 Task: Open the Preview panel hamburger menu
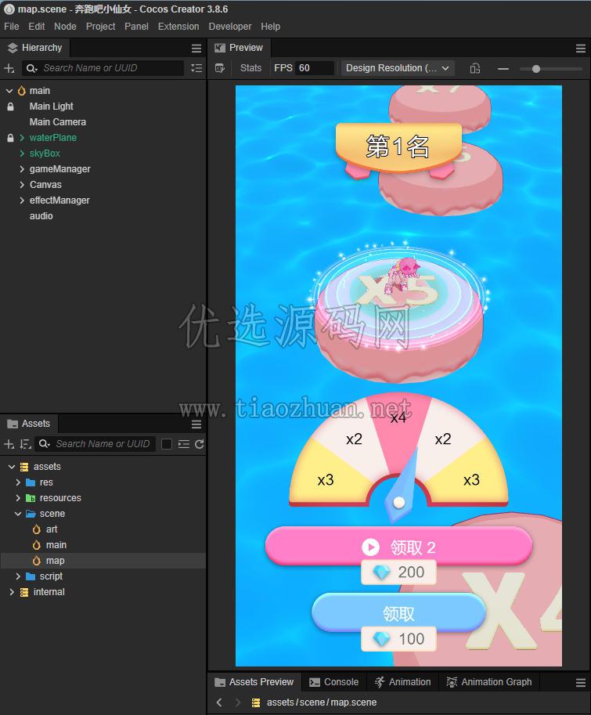click(x=581, y=49)
